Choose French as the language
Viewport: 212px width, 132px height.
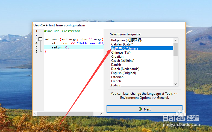(x=142, y=81)
